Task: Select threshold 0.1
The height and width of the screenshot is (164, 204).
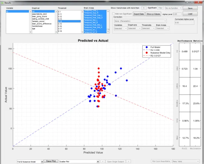Action: (x=69, y=11)
